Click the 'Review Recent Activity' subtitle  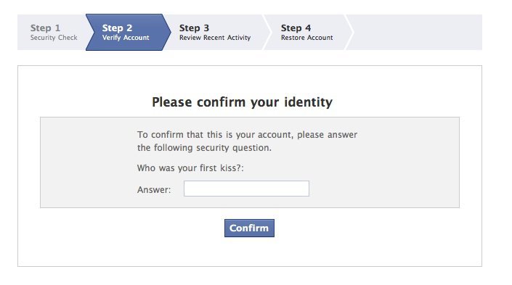215,38
